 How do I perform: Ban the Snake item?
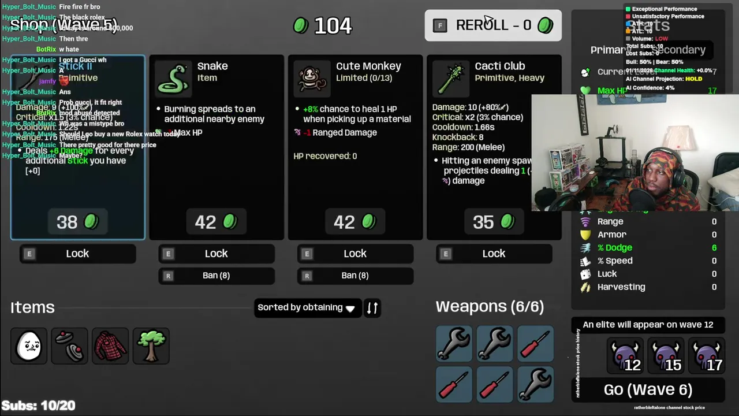[x=217, y=276]
